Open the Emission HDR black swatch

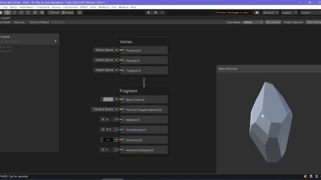[108, 140]
